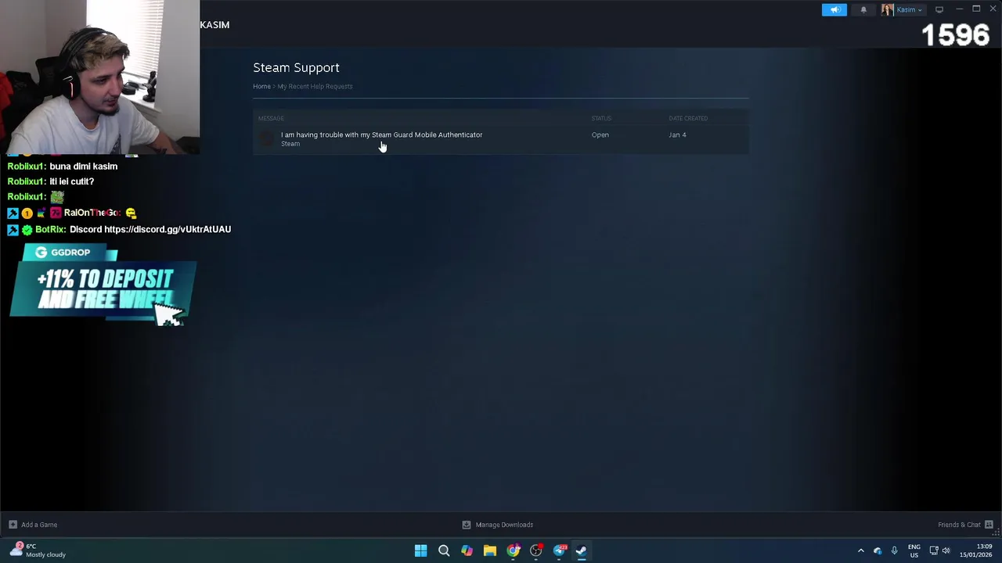Open the KASIM profile menu in header
Viewport: 1002px width, 563px height.
pos(214,25)
